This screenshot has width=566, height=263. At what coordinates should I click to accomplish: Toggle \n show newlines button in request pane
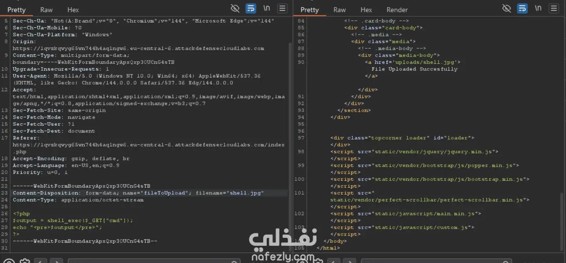pyautogui.click(x=266, y=8)
